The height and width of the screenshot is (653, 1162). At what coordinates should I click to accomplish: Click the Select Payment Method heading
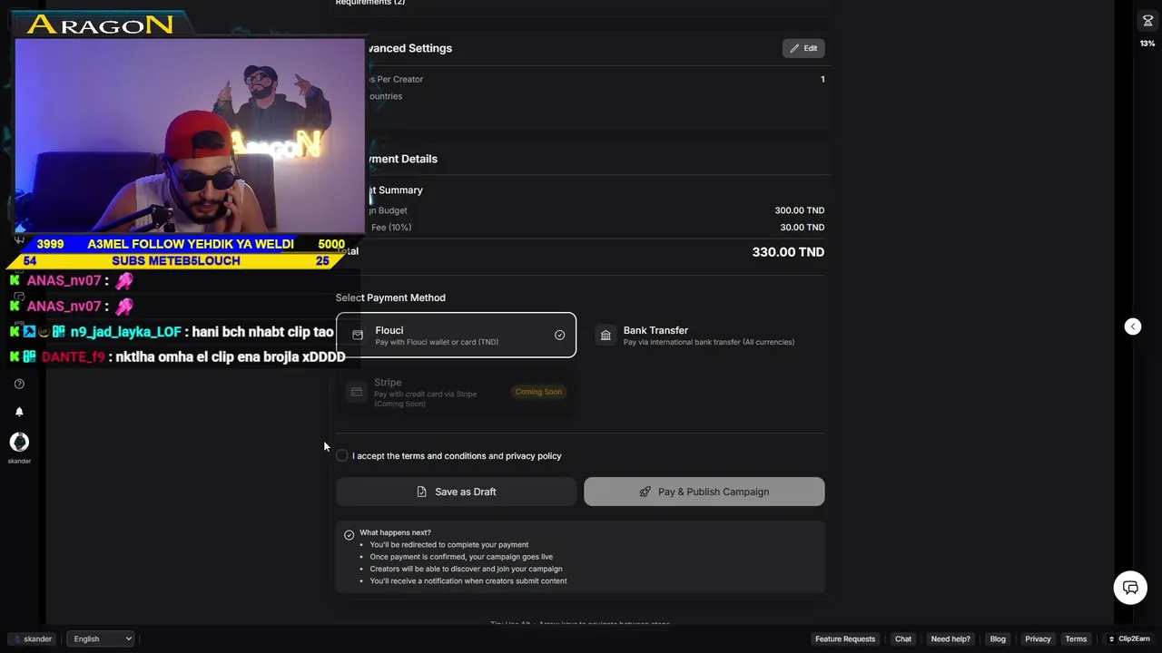(x=390, y=297)
